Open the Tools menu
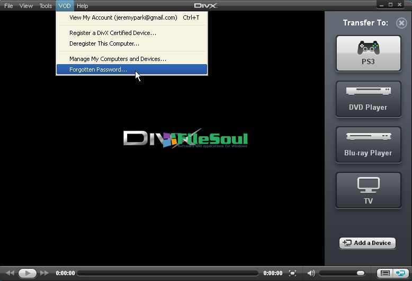 pos(46,6)
